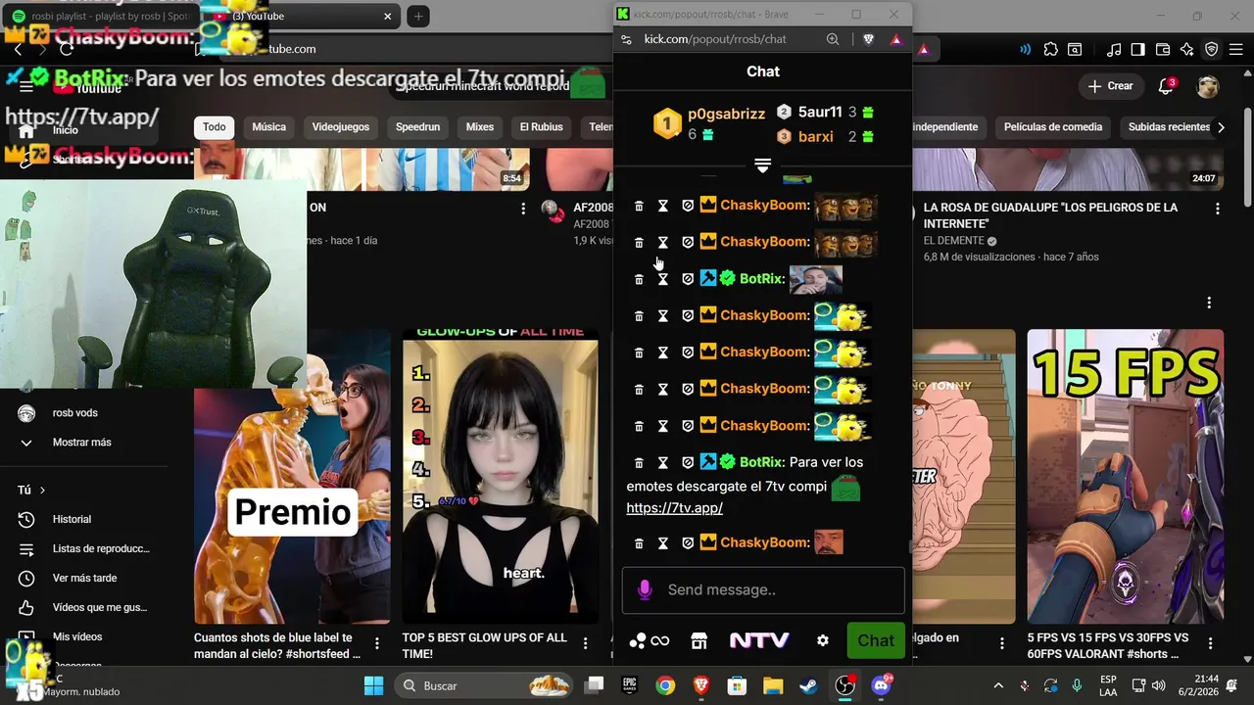Click p0gsabrizz in gift leaderboard
1254x705 pixels.
point(726,114)
